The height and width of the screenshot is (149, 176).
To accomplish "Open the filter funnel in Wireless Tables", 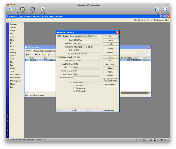I will click(49, 55).
